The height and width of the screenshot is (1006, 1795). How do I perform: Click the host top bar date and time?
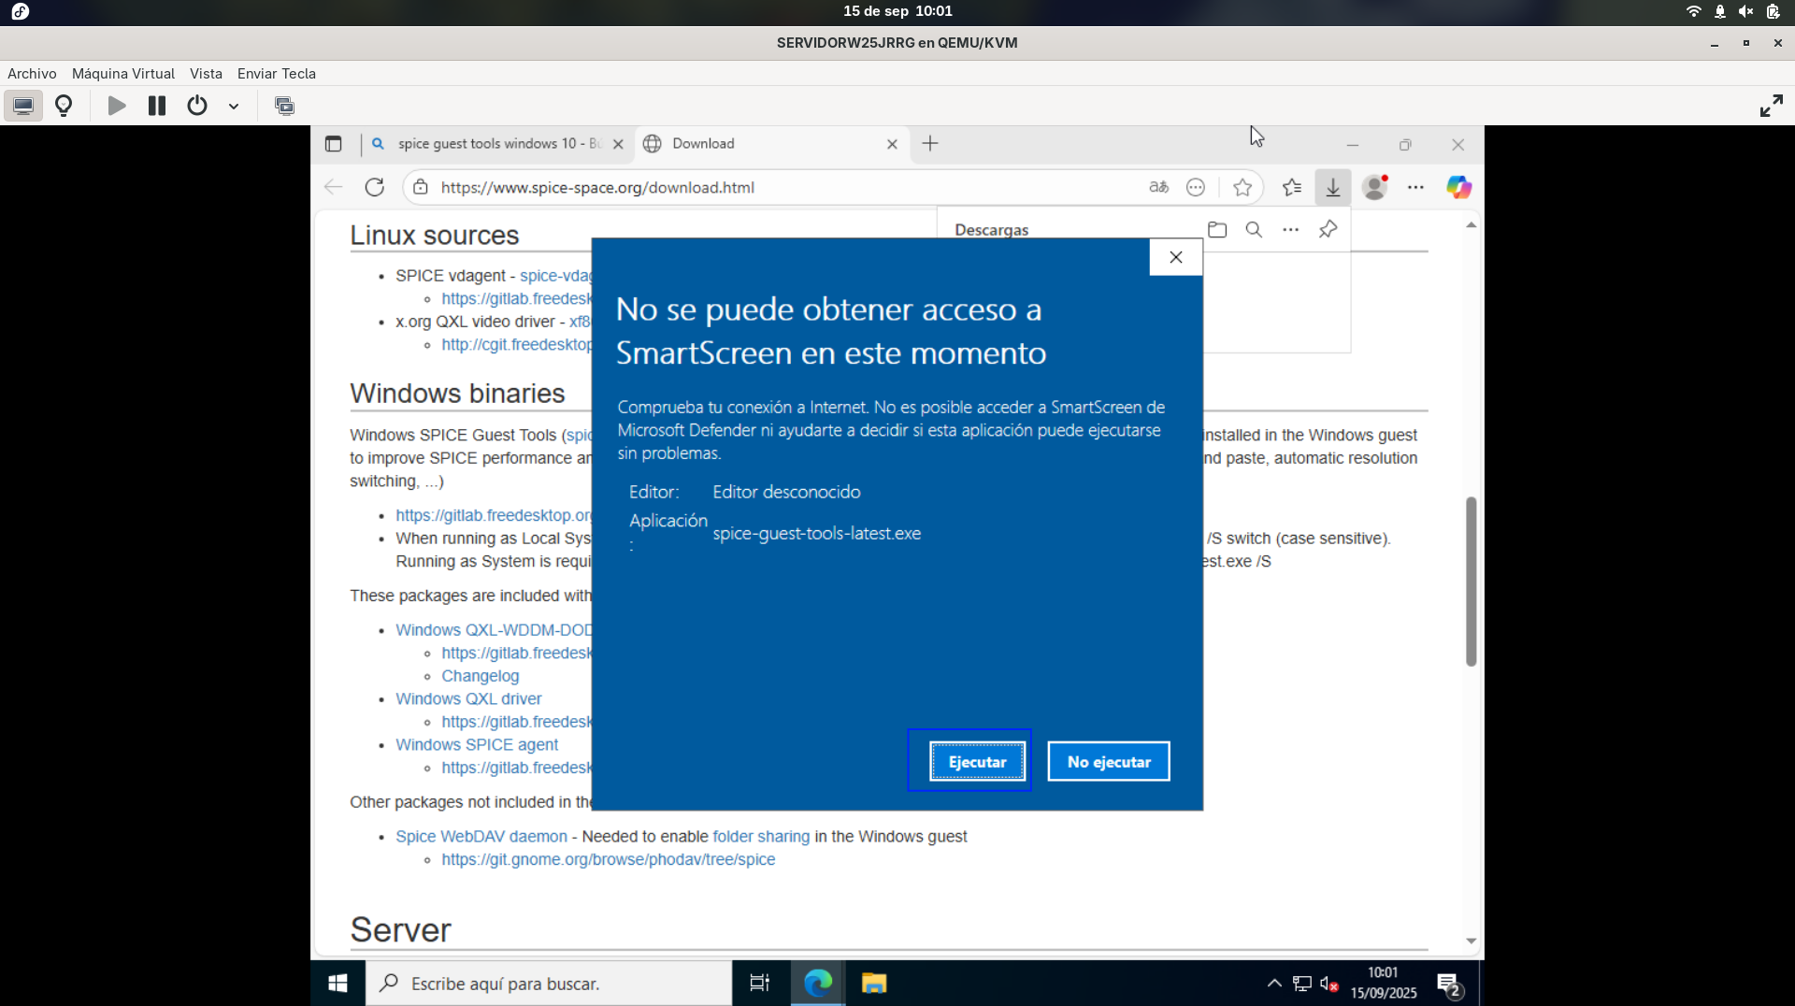pyautogui.click(x=897, y=11)
